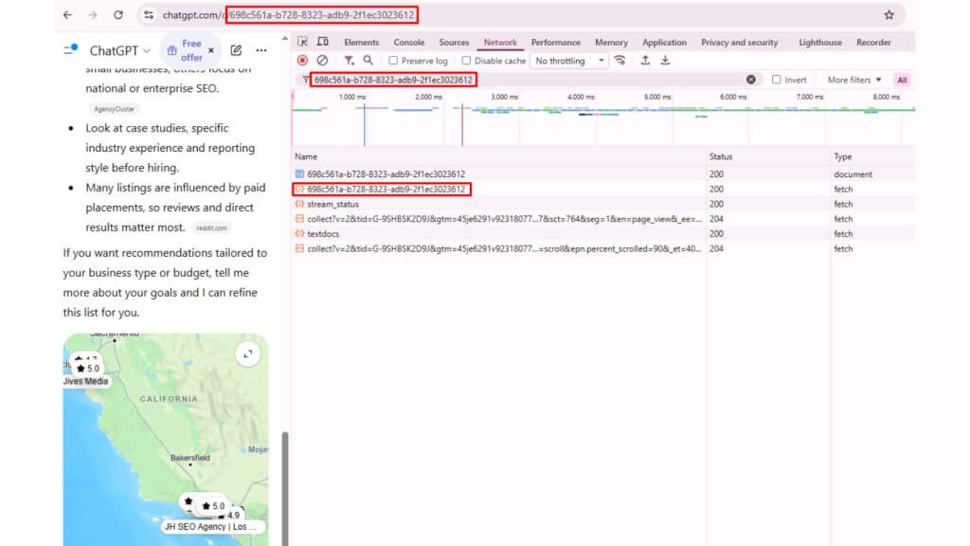Open the three-dot conversation options menu
The height and width of the screenshot is (546, 970).
(261, 50)
